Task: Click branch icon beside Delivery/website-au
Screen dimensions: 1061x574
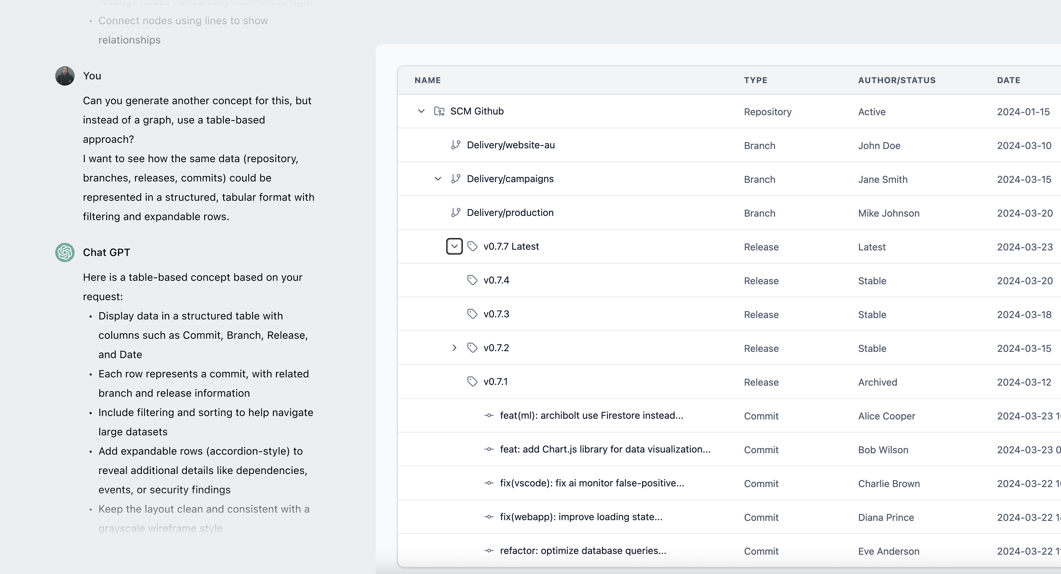Action: click(x=456, y=145)
